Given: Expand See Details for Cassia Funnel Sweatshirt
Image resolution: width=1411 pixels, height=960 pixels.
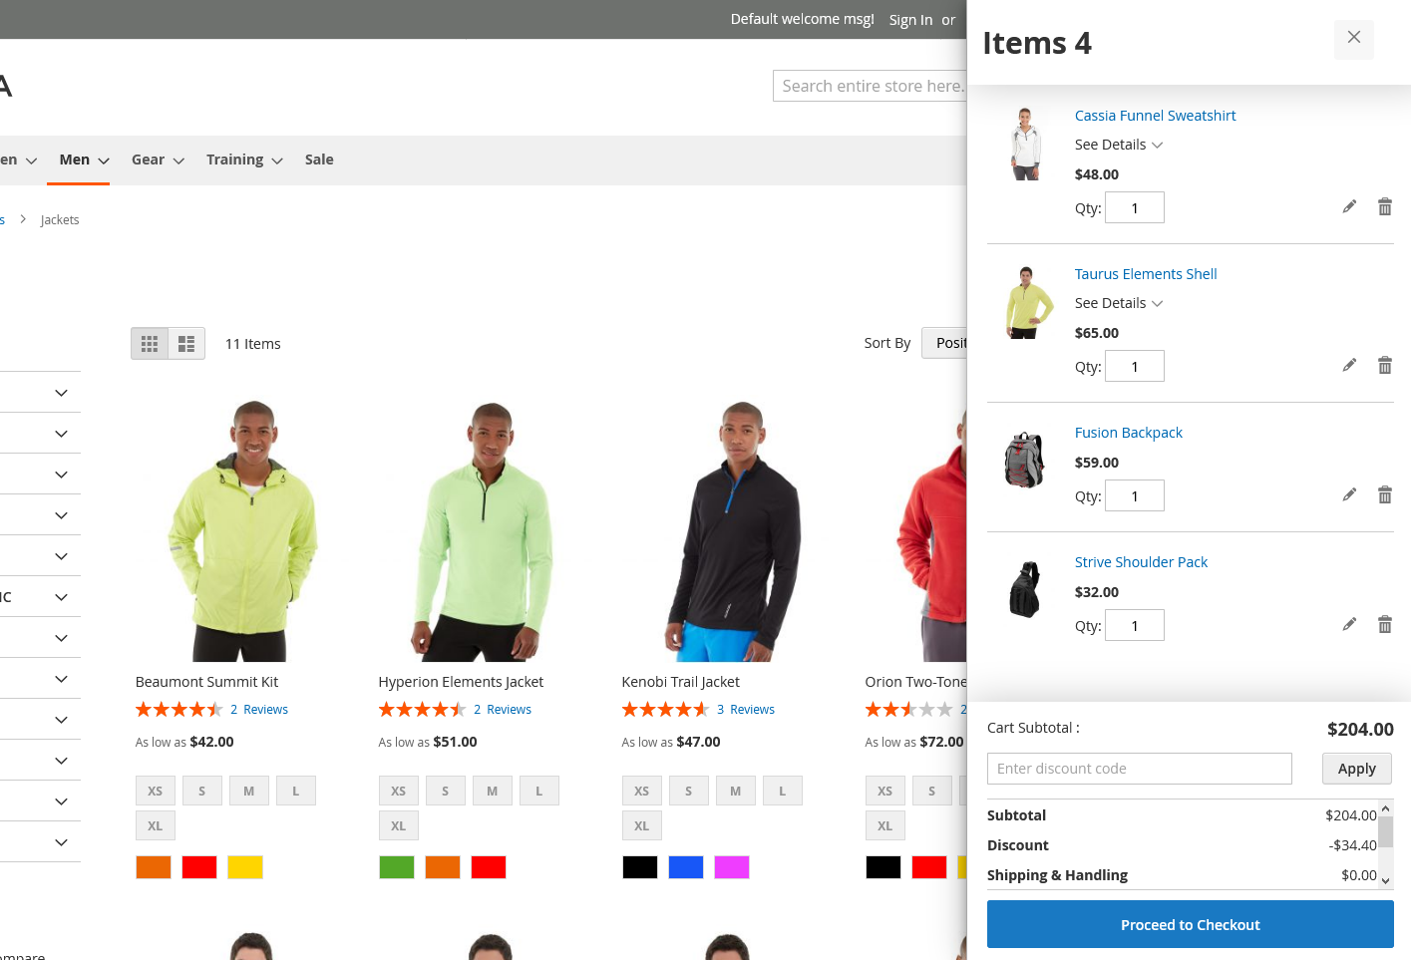Looking at the screenshot, I should point(1118,146).
